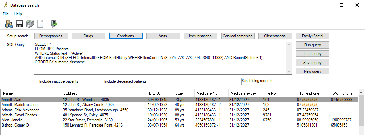Click SQL box scrollbar up arrow
Image resolution: width=365 pixels, height=135 pixels.
pyautogui.click(x=289, y=45)
